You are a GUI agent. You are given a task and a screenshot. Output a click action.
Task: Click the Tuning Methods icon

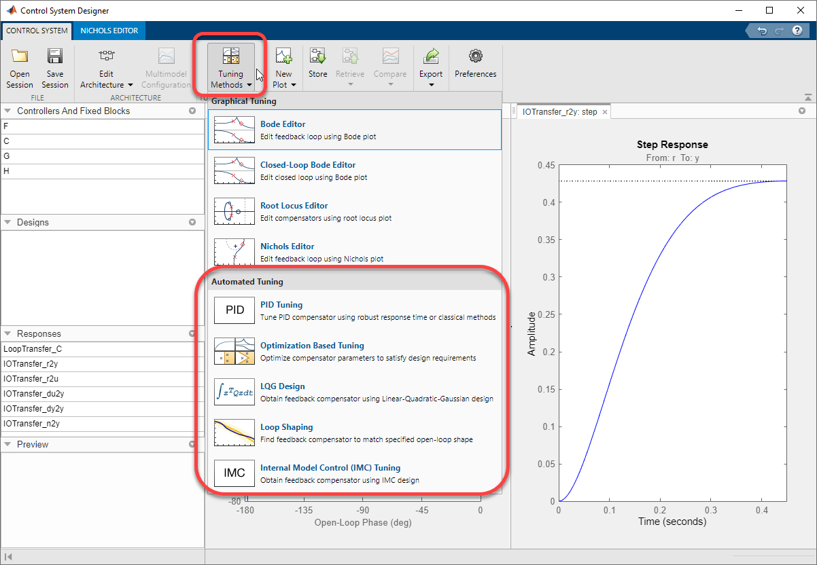click(230, 56)
